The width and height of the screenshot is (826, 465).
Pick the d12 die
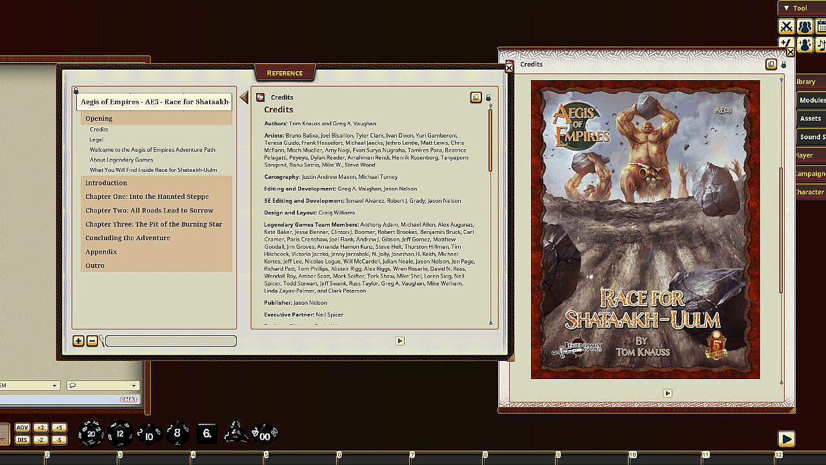pyautogui.click(x=119, y=433)
